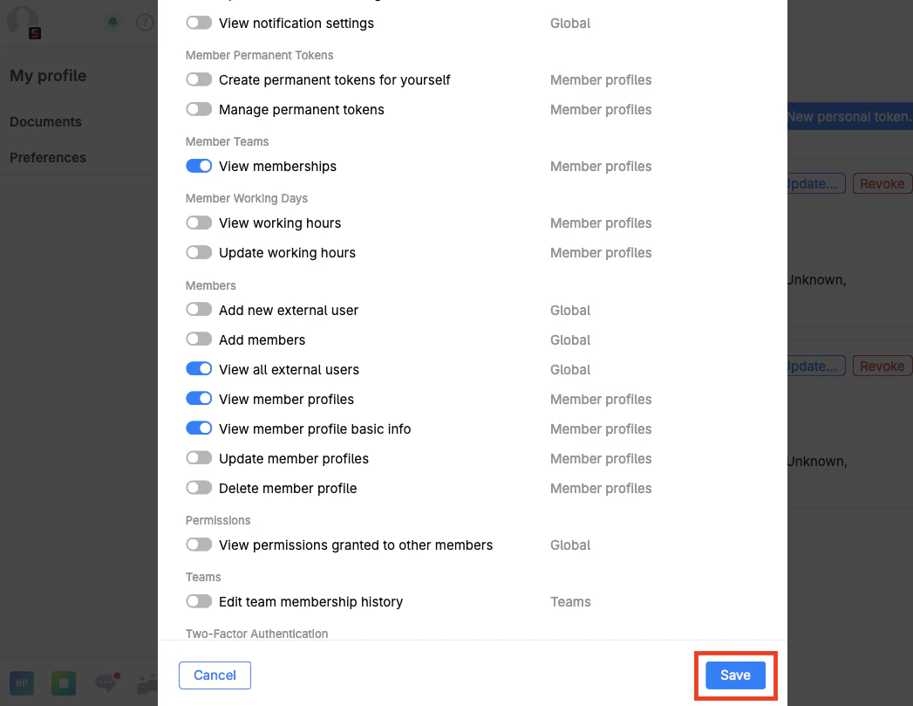Cancel the permissions dialog
The image size is (913, 706).
coord(215,675)
